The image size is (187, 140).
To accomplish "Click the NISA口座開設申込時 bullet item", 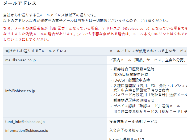I will pos(131,75).
